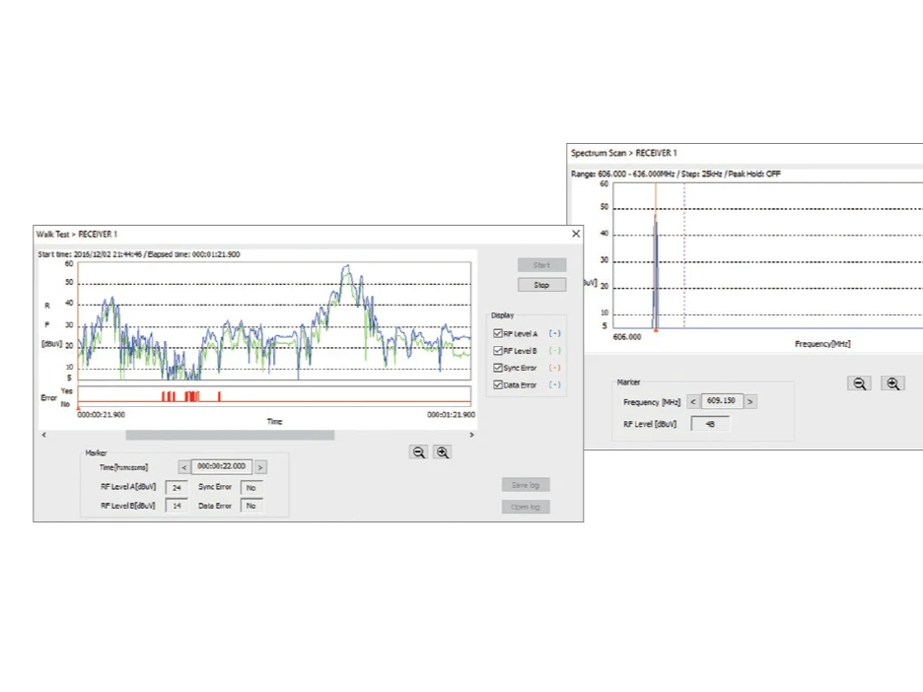The image size is (923, 692).
Task: Click the Open log button
Action: (x=525, y=507)
